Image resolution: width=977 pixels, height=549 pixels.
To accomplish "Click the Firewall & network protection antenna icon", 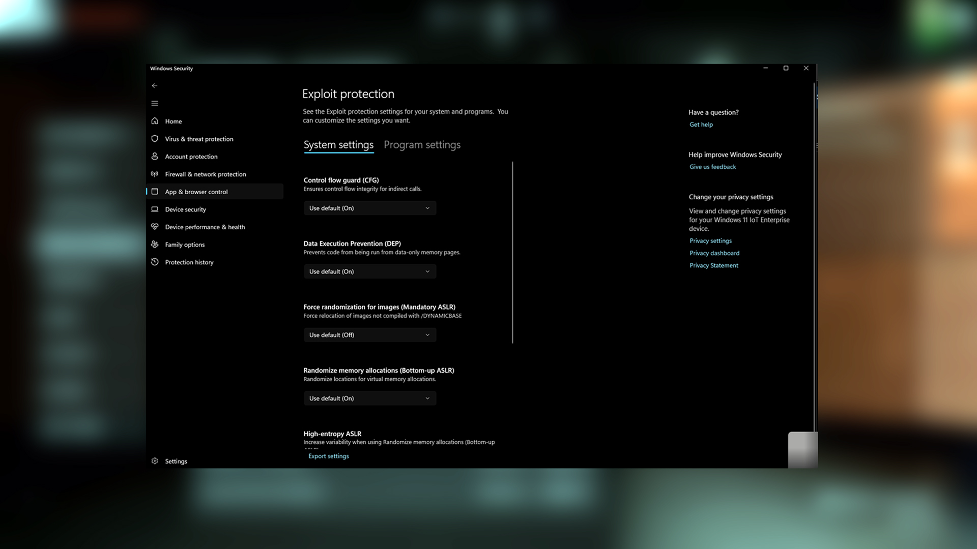I will coord(155,174).
